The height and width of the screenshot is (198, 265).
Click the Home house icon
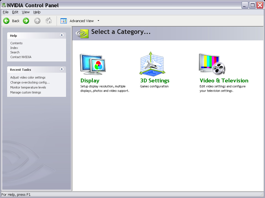[x=49, y=21]
